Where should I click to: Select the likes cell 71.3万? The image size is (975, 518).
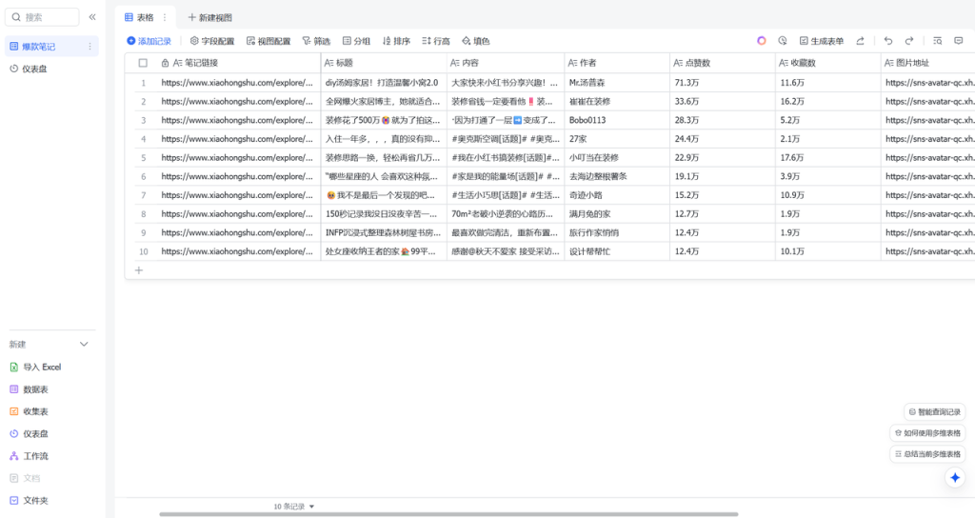click(723, 83)
